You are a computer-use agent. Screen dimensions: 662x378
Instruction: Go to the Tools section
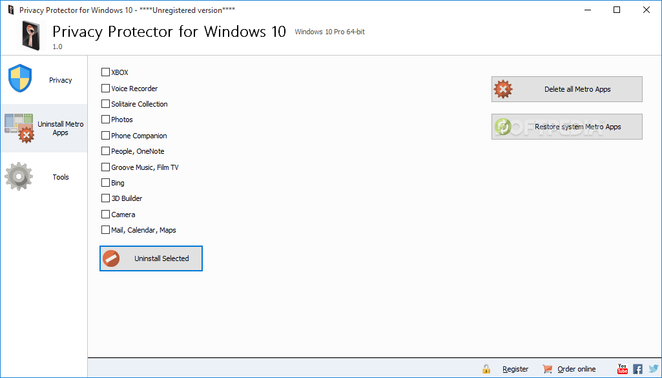[44, 177]
